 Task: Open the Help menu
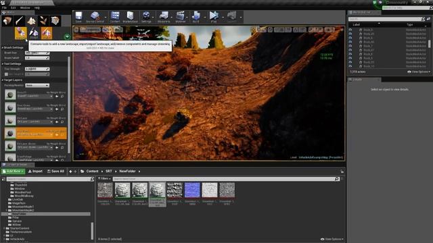(x=37, y=7)
